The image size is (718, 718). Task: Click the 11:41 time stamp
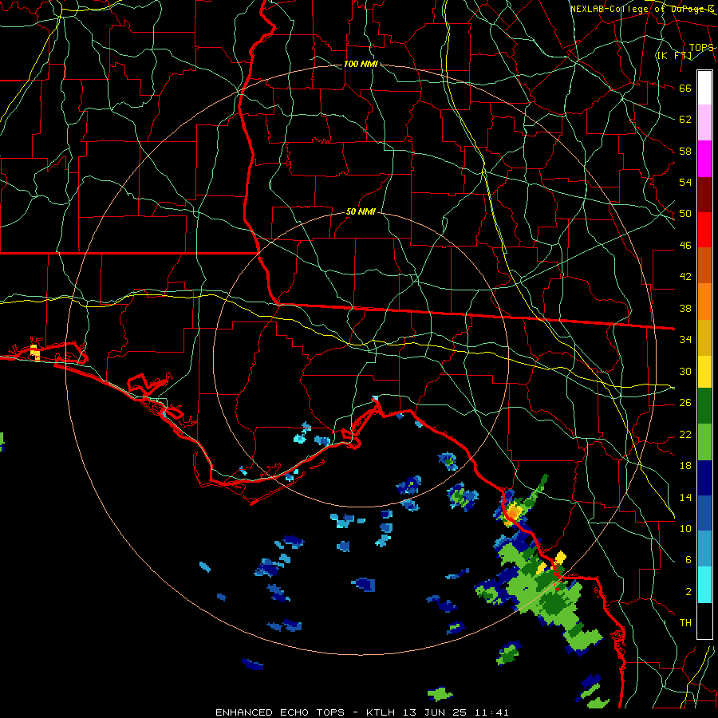(491, 712)
